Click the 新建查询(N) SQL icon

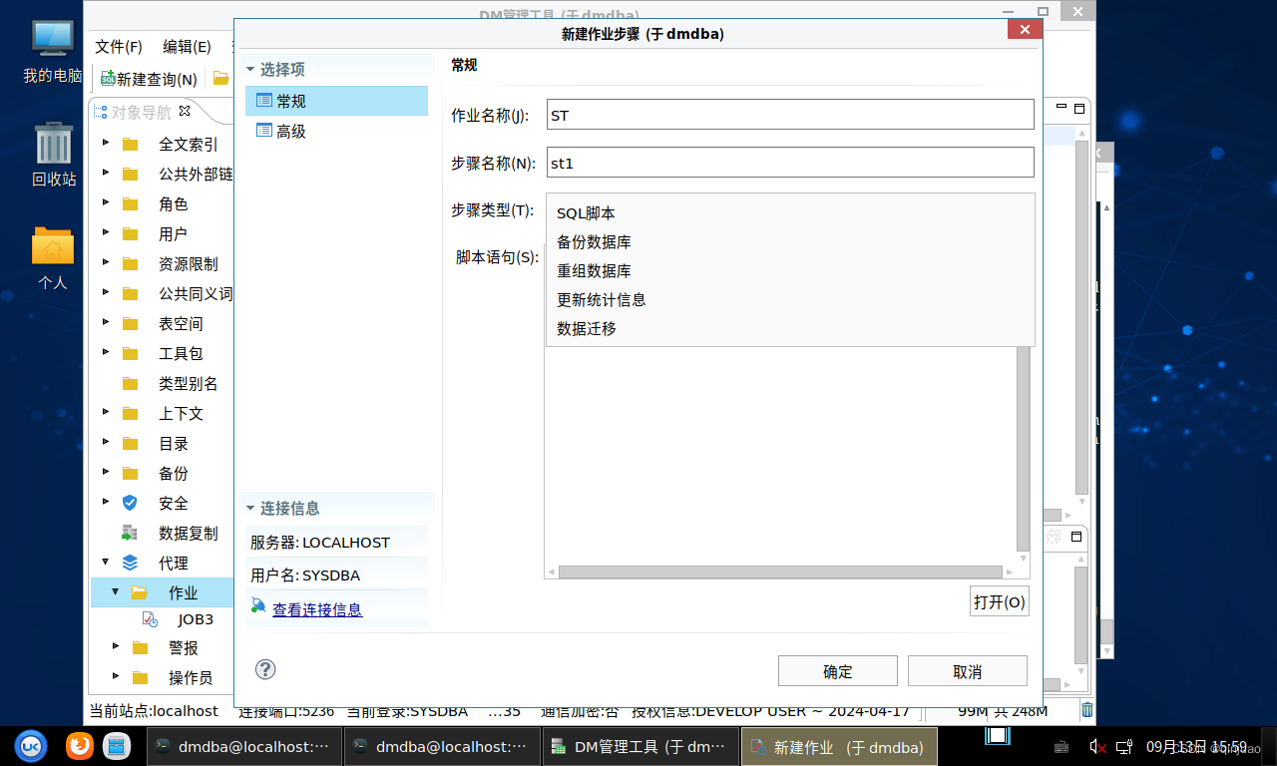[x=107, y=79]
